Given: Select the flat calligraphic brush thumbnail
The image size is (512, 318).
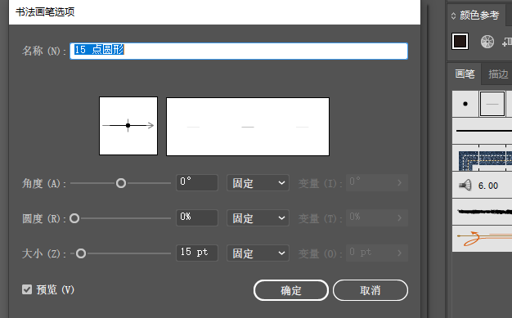Looking at the screenshot, I should 492,104.
